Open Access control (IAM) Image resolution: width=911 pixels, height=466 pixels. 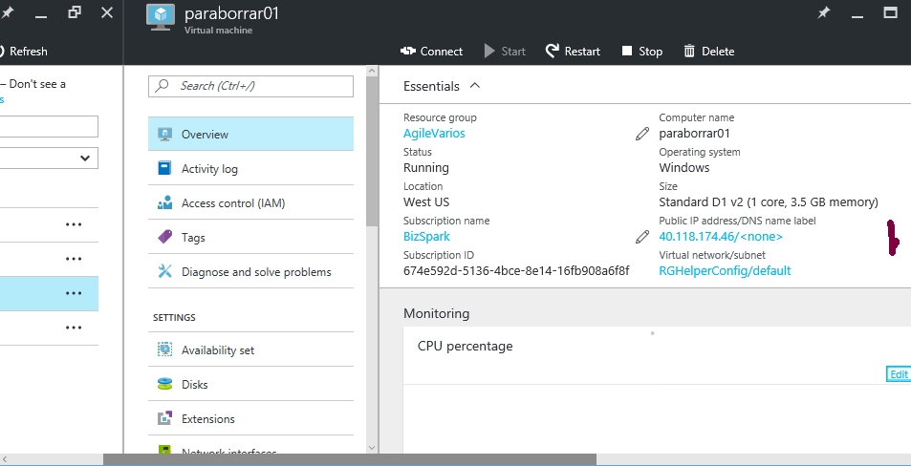click(251, 202)
